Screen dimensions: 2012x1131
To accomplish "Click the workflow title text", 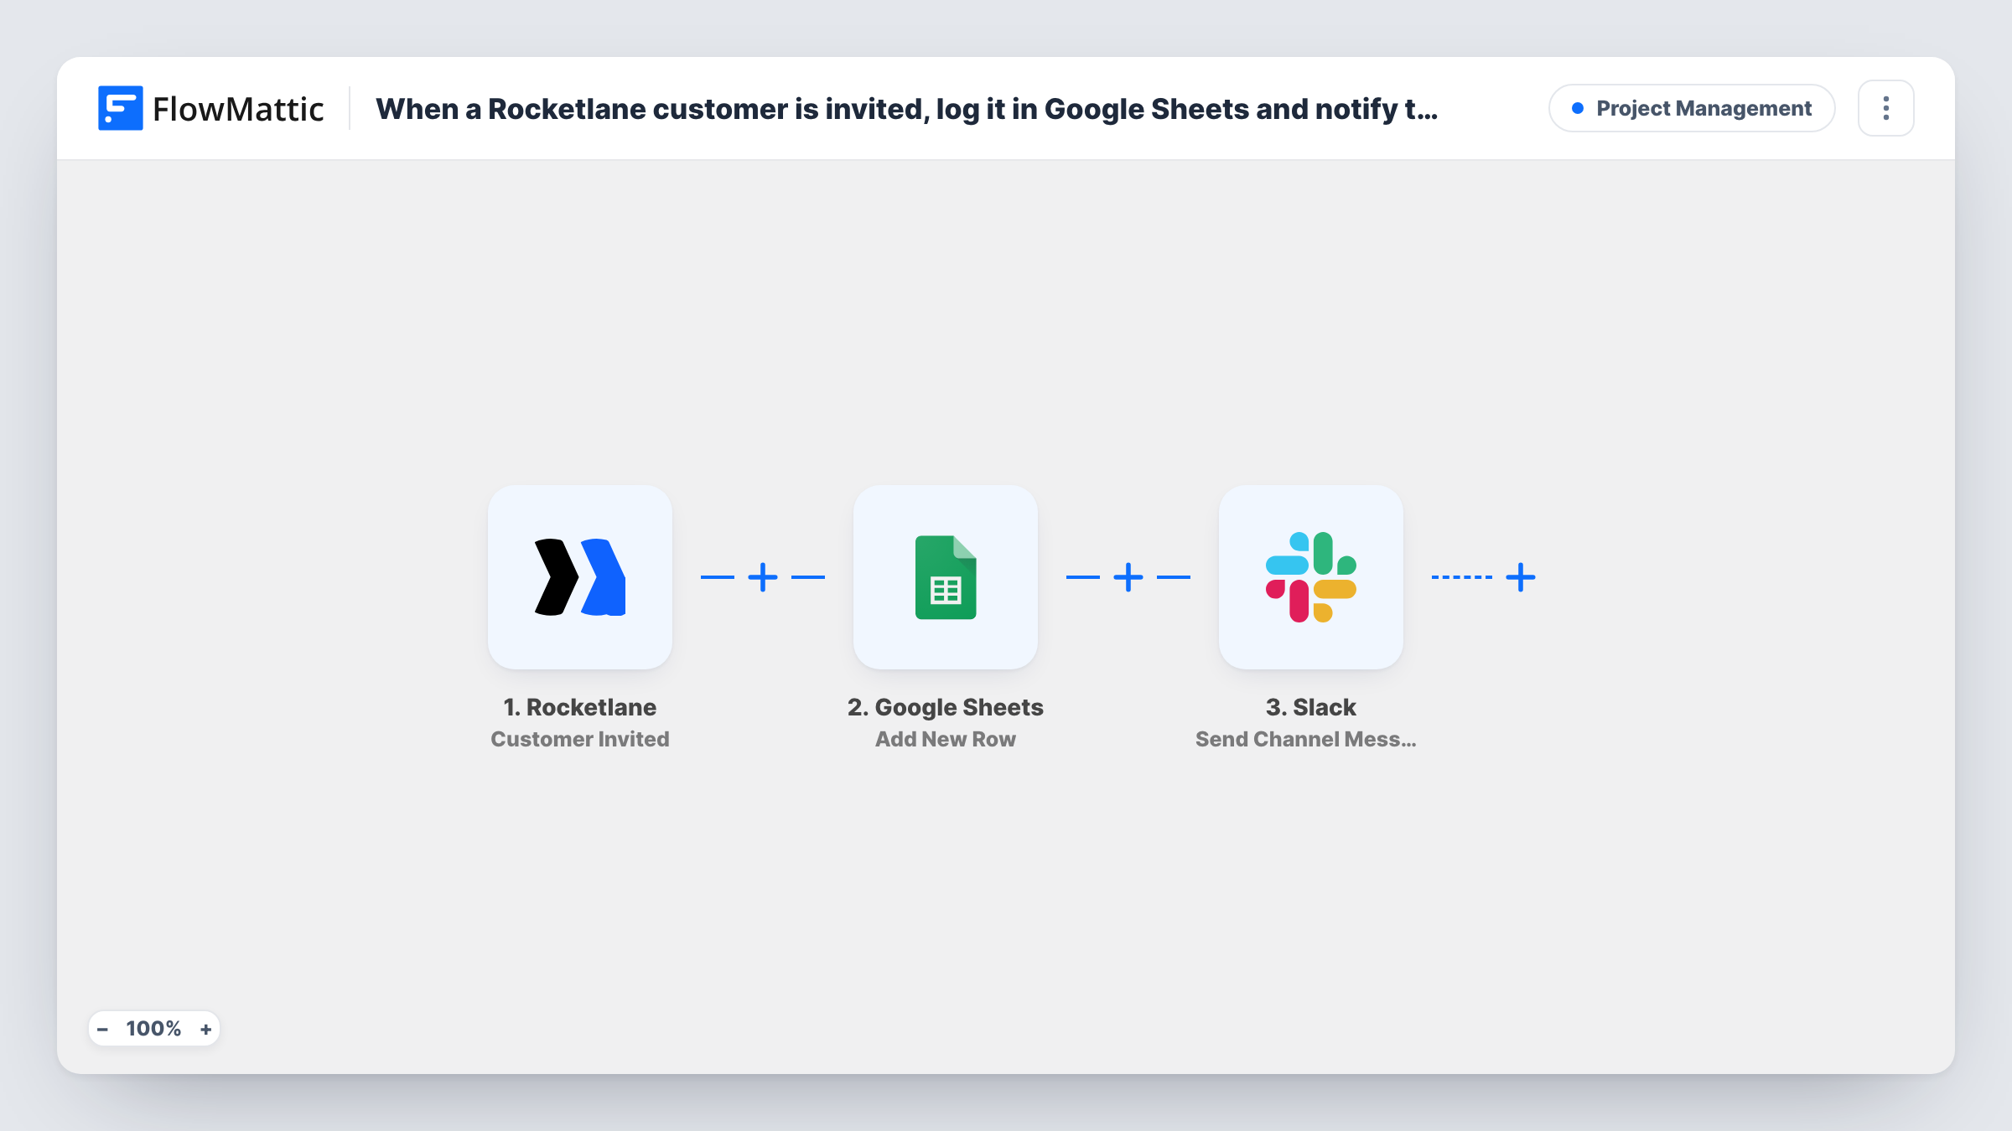I will (x=906, y=109).
